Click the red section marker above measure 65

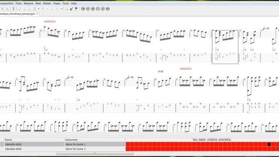pos(50,21)
